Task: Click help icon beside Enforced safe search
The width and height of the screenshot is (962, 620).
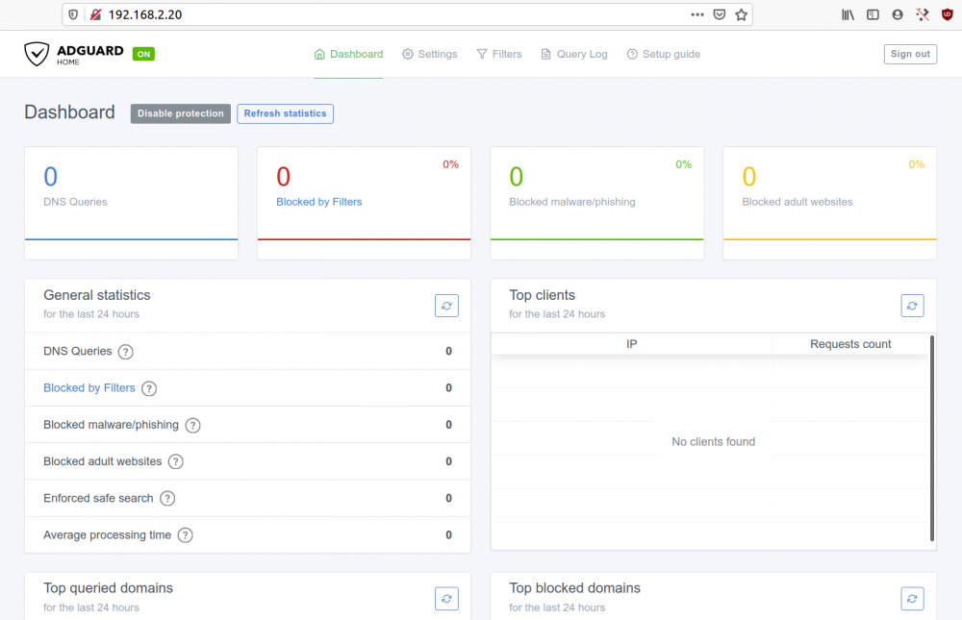Action: [x=167, y=499]
